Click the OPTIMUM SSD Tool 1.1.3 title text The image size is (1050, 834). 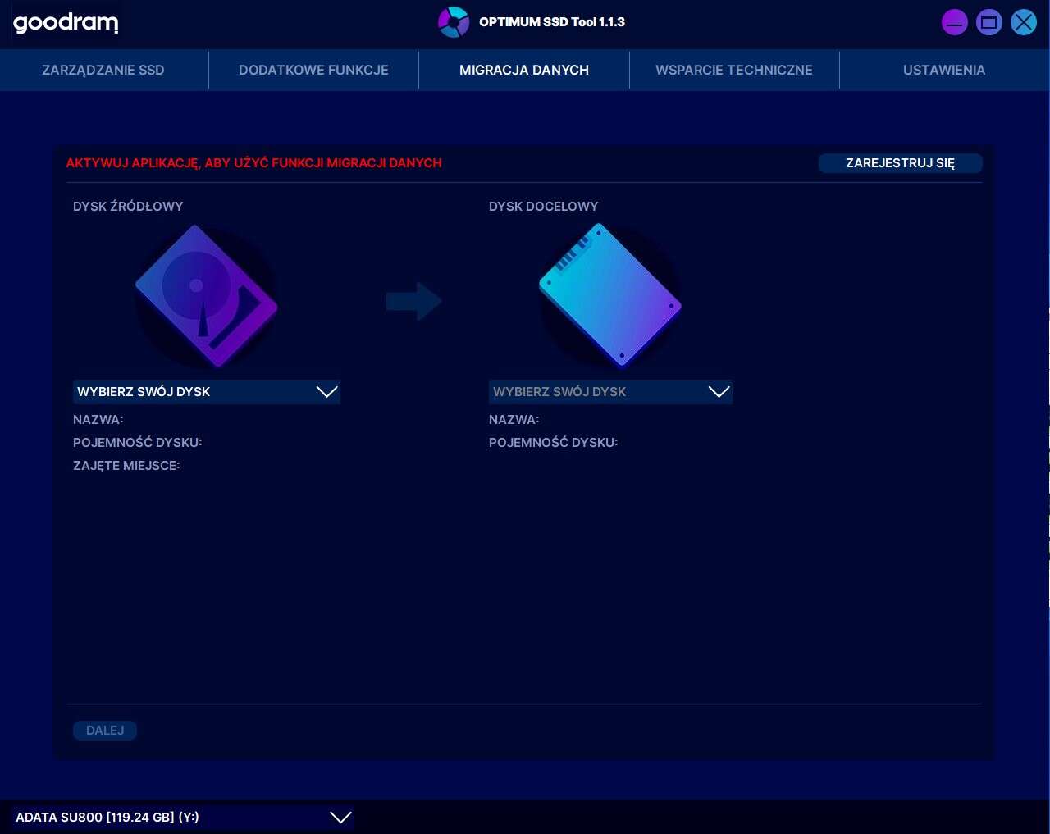point(552,22)
